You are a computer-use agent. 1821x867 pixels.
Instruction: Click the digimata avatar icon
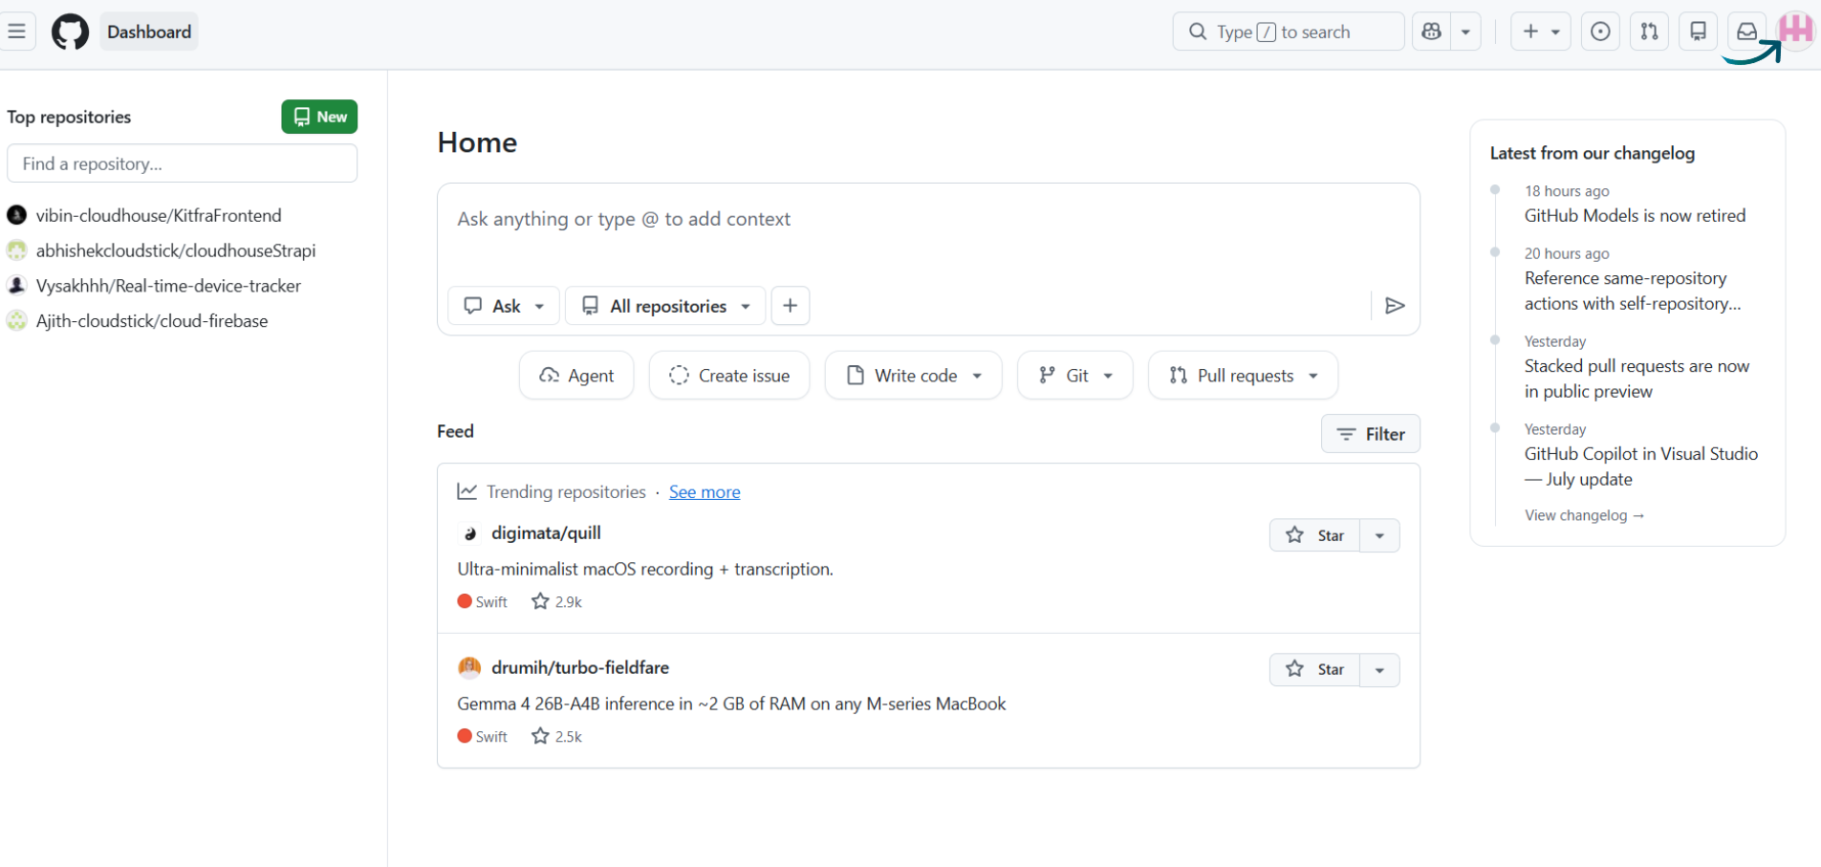[x=469, y=533]
